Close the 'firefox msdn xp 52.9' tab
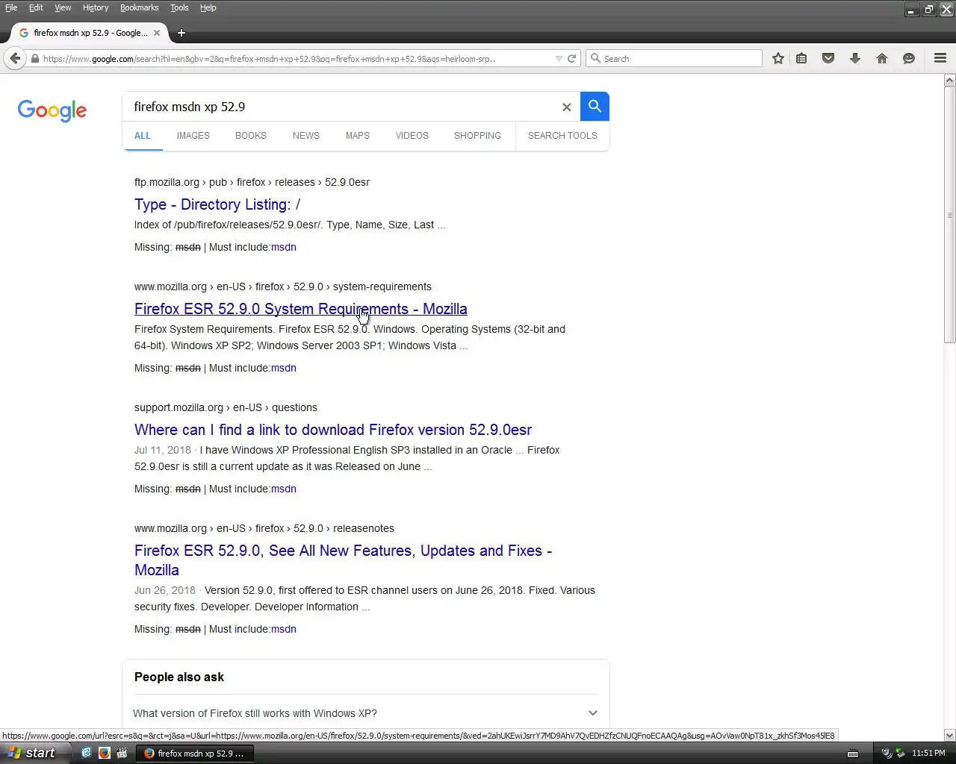The height and width of the screenshot is (764, 956). point(157,33)
